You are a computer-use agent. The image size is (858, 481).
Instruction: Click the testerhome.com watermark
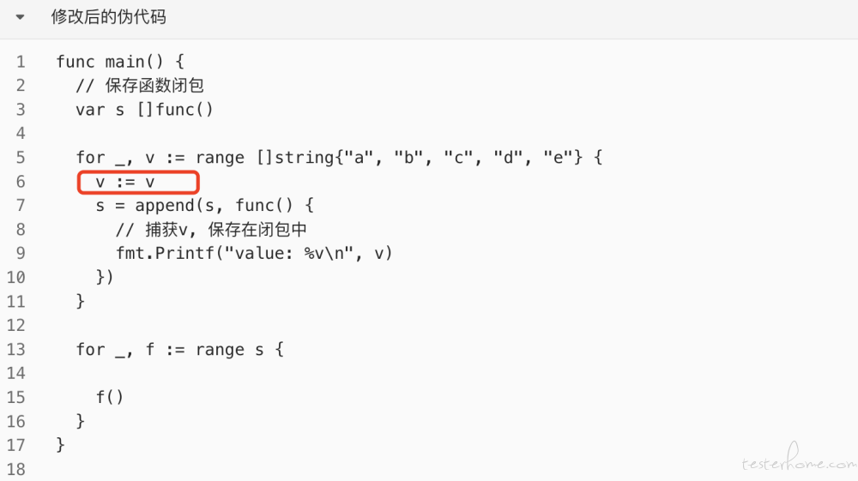click(798, 458)
